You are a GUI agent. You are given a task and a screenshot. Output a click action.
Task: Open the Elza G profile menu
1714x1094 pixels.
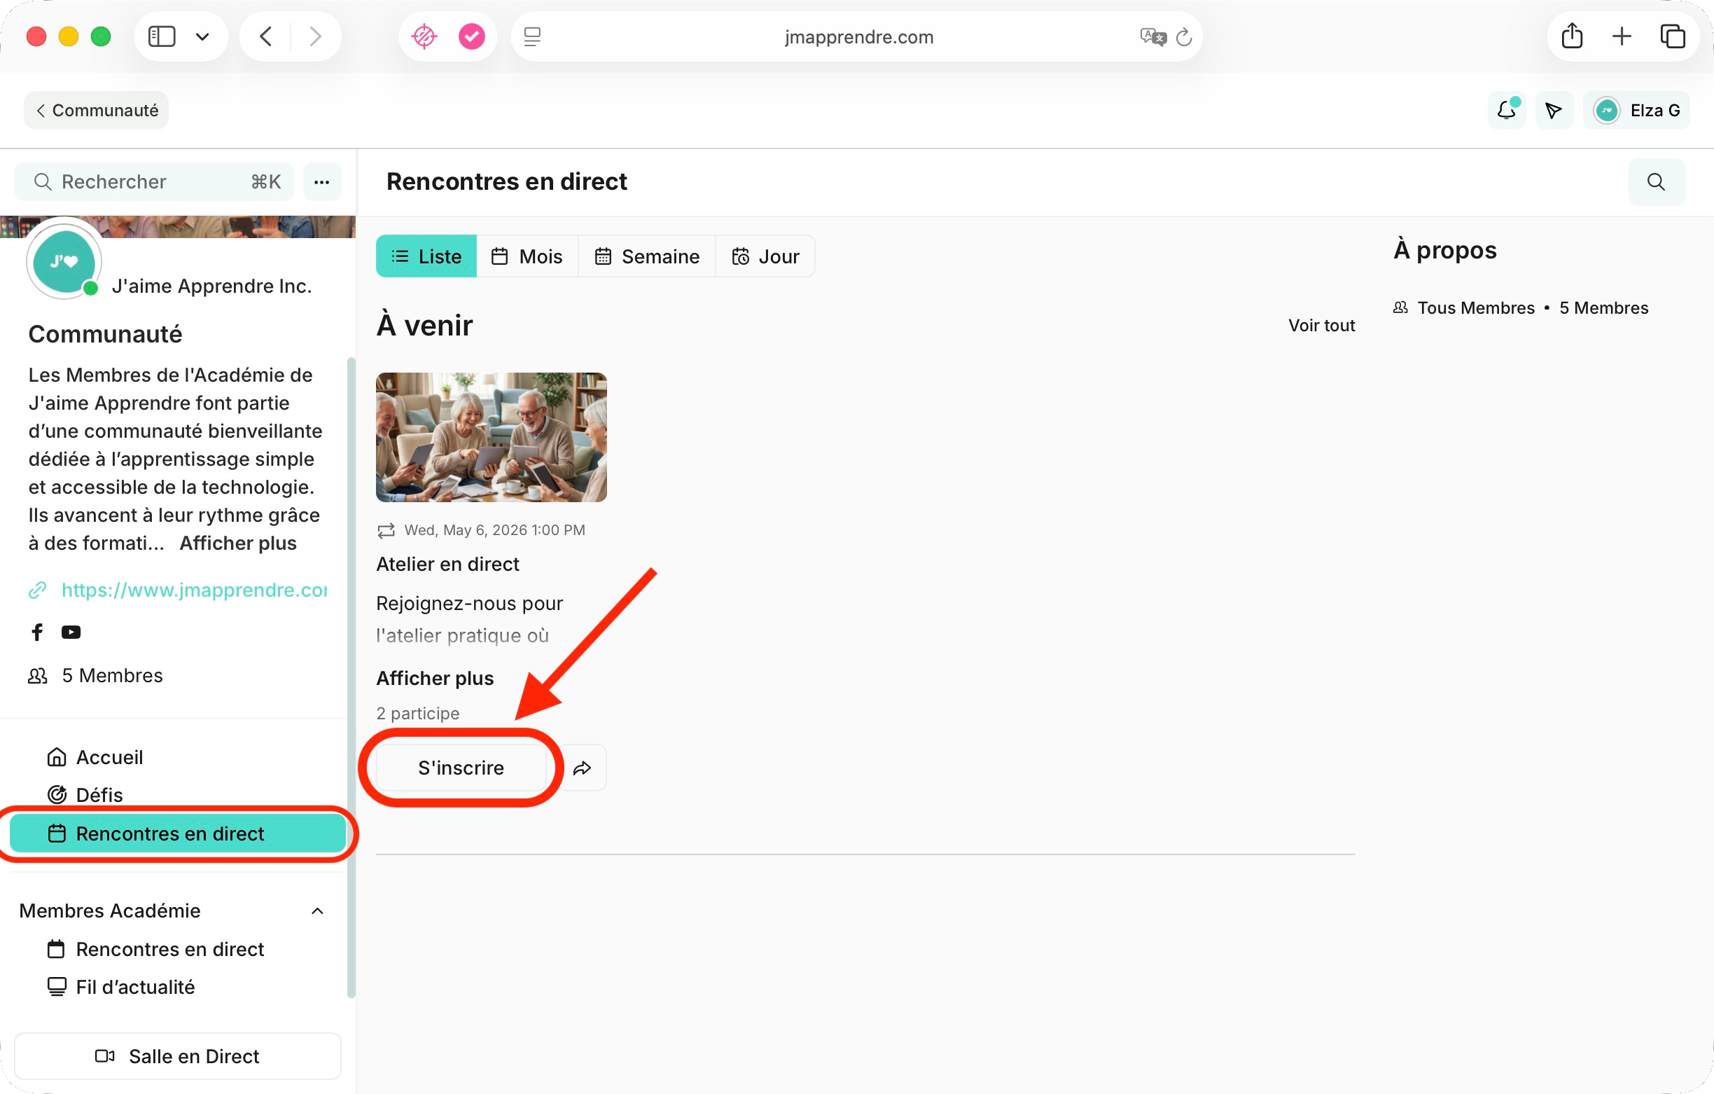click(1636, 111)
